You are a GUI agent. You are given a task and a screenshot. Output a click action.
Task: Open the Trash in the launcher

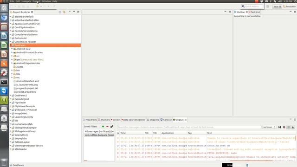tap(4, 162)
